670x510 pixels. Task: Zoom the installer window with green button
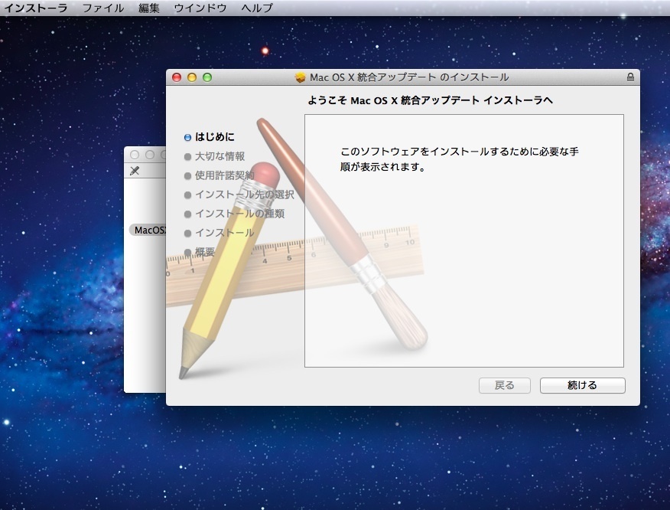[x=207, y=77]
